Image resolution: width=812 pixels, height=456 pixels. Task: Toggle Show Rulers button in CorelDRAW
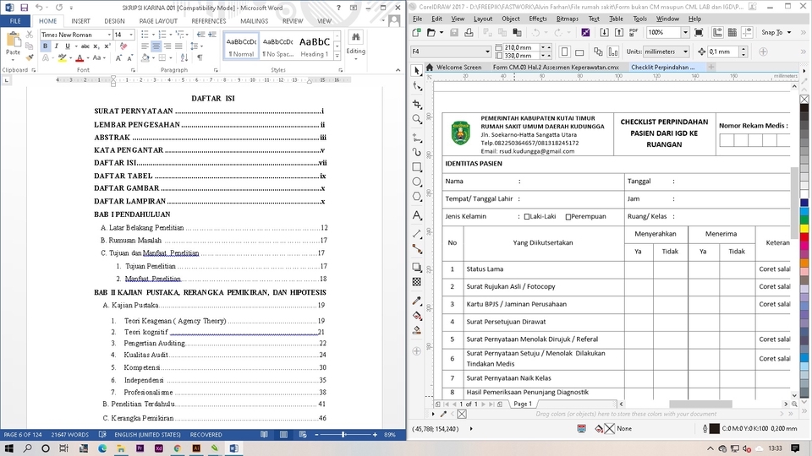pyautogui.click(x=717, y=33)
